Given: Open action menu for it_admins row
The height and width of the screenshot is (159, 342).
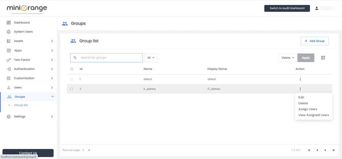Looking at the screenshot, I should [x=300, y=89].
